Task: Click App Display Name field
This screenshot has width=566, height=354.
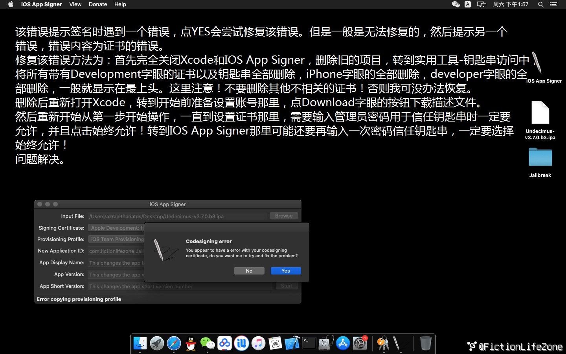Action: [x=116, y=263]
